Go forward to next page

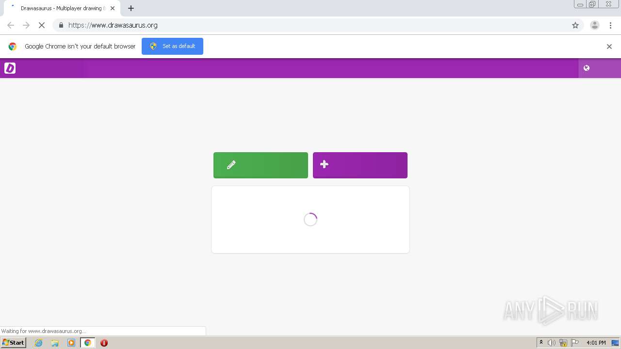point(26,25)
